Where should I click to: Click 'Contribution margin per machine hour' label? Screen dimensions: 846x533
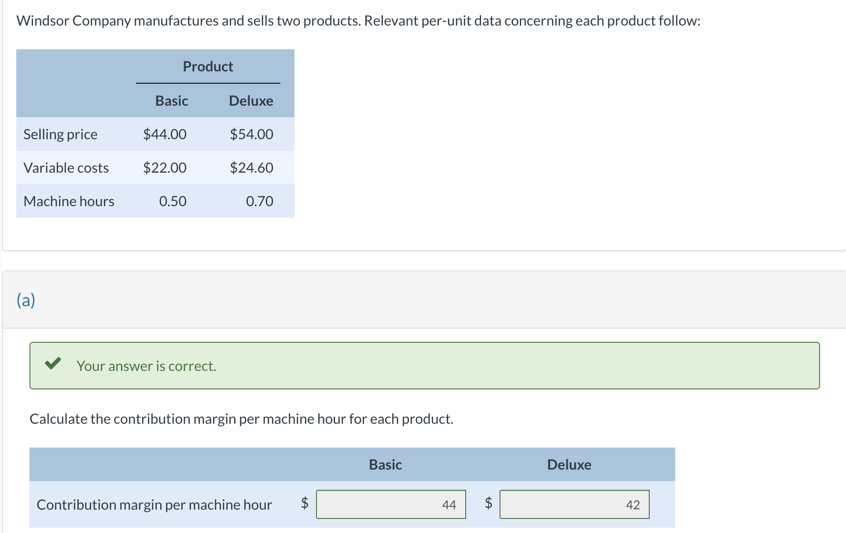154,505
